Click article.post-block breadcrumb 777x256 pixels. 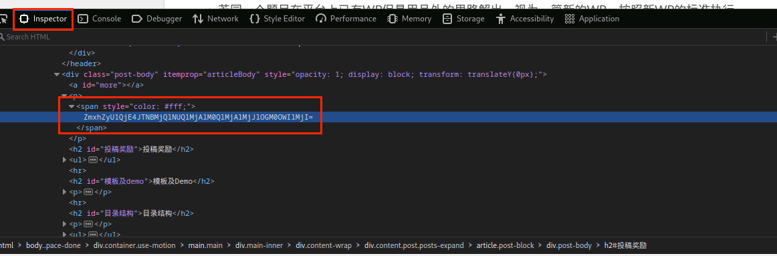point(506,245)
